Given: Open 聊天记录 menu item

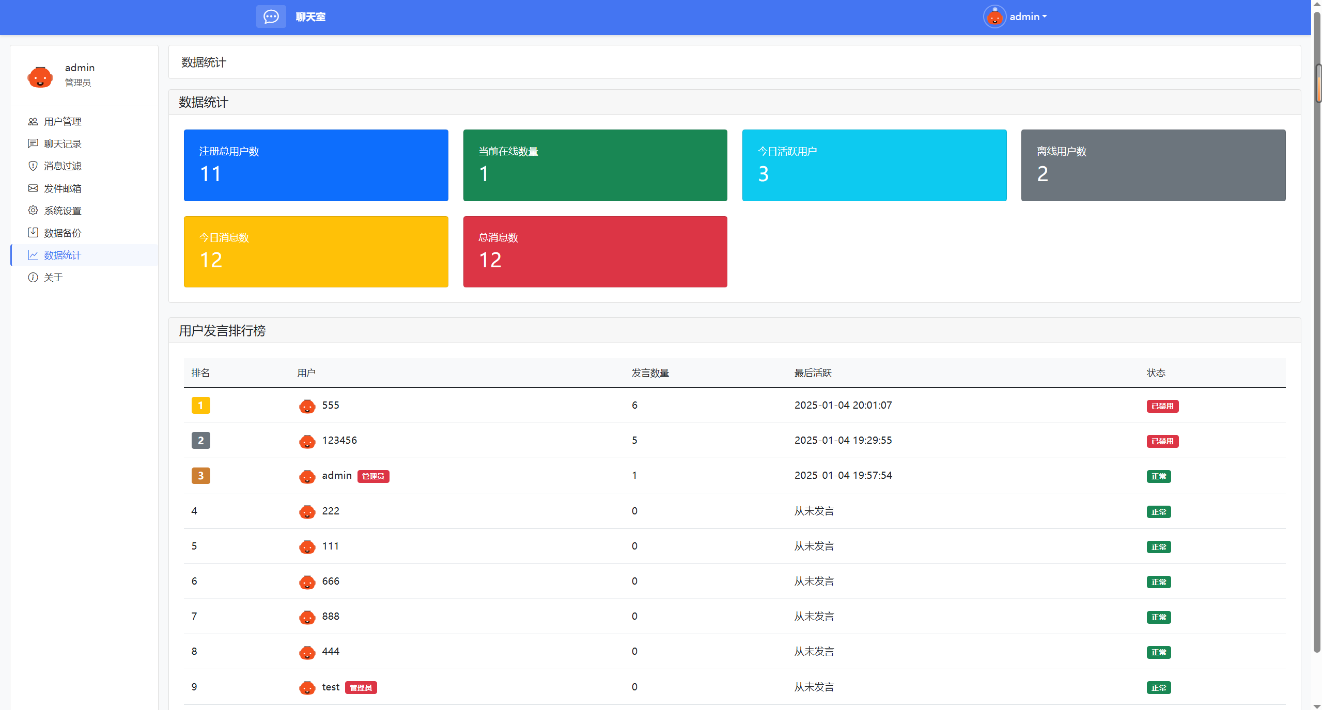Looking at the screenshot, I should pyautogui.click(x=63, y=143).
